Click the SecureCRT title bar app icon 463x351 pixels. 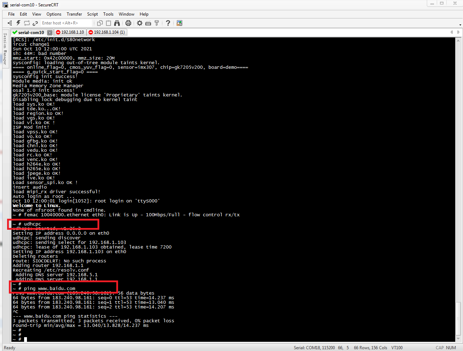[5, 5]
